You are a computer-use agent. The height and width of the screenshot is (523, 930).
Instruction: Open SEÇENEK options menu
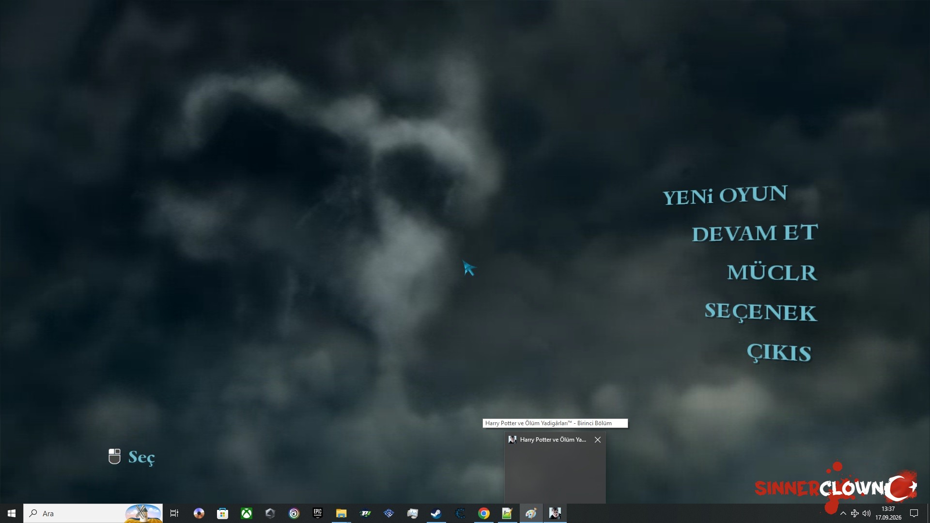[x=761, y=312]
